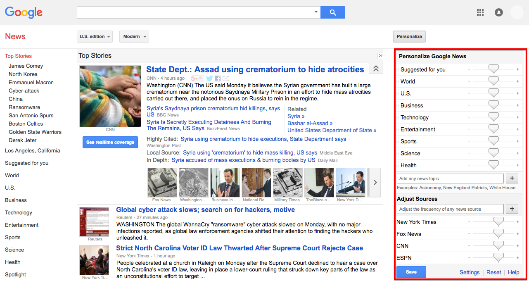529x283 pixels.
Task: Expand the Top Stories section with double arrow
Action: click(380, 56)
